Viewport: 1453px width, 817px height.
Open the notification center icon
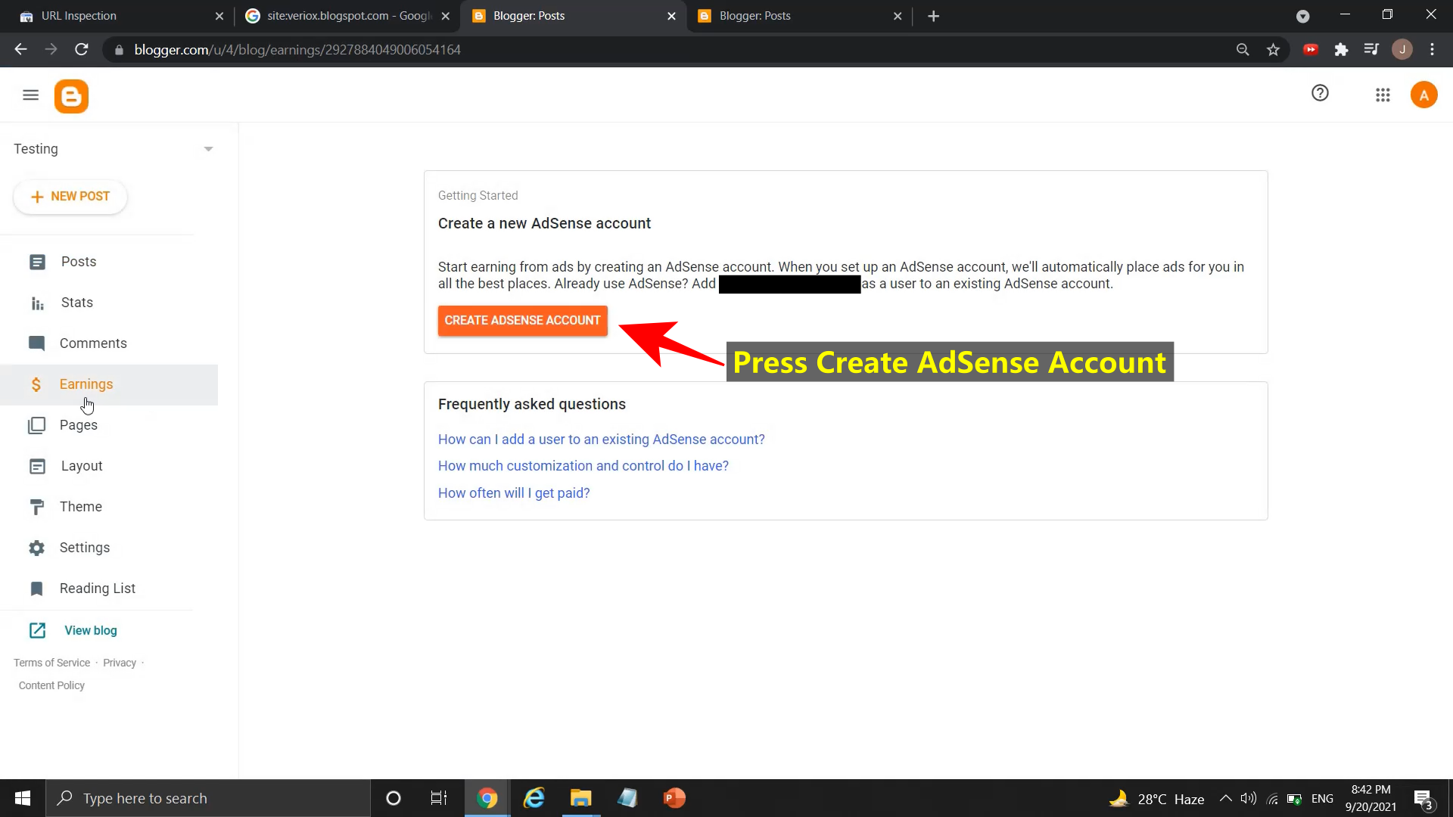pyautogui.click(x=1423, y=799)
